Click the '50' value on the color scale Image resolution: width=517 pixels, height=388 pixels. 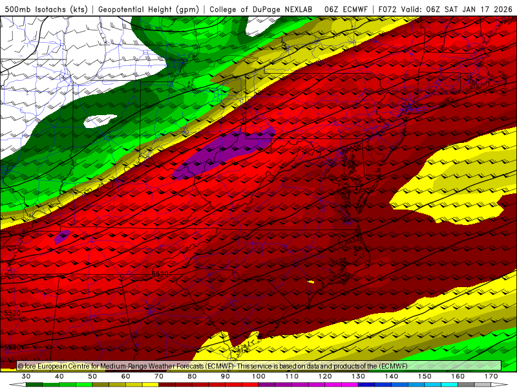tap(92, 376)
